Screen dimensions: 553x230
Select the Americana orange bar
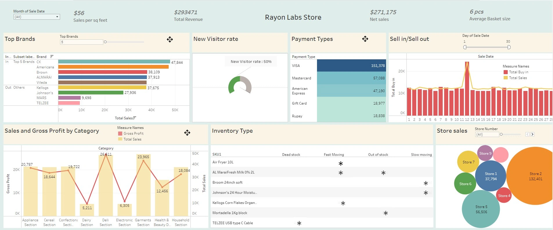[114, 67]
